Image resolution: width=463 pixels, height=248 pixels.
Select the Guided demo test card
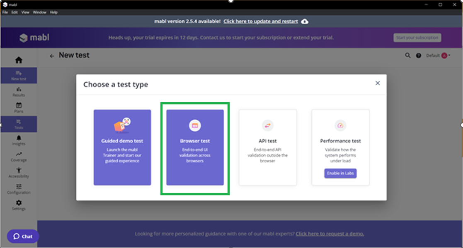click(x=122, y=147)
